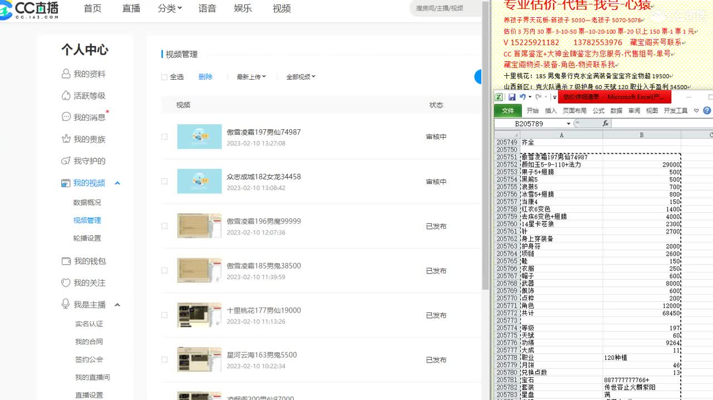Click the browser page vertical scrollbar

[485, 145]
